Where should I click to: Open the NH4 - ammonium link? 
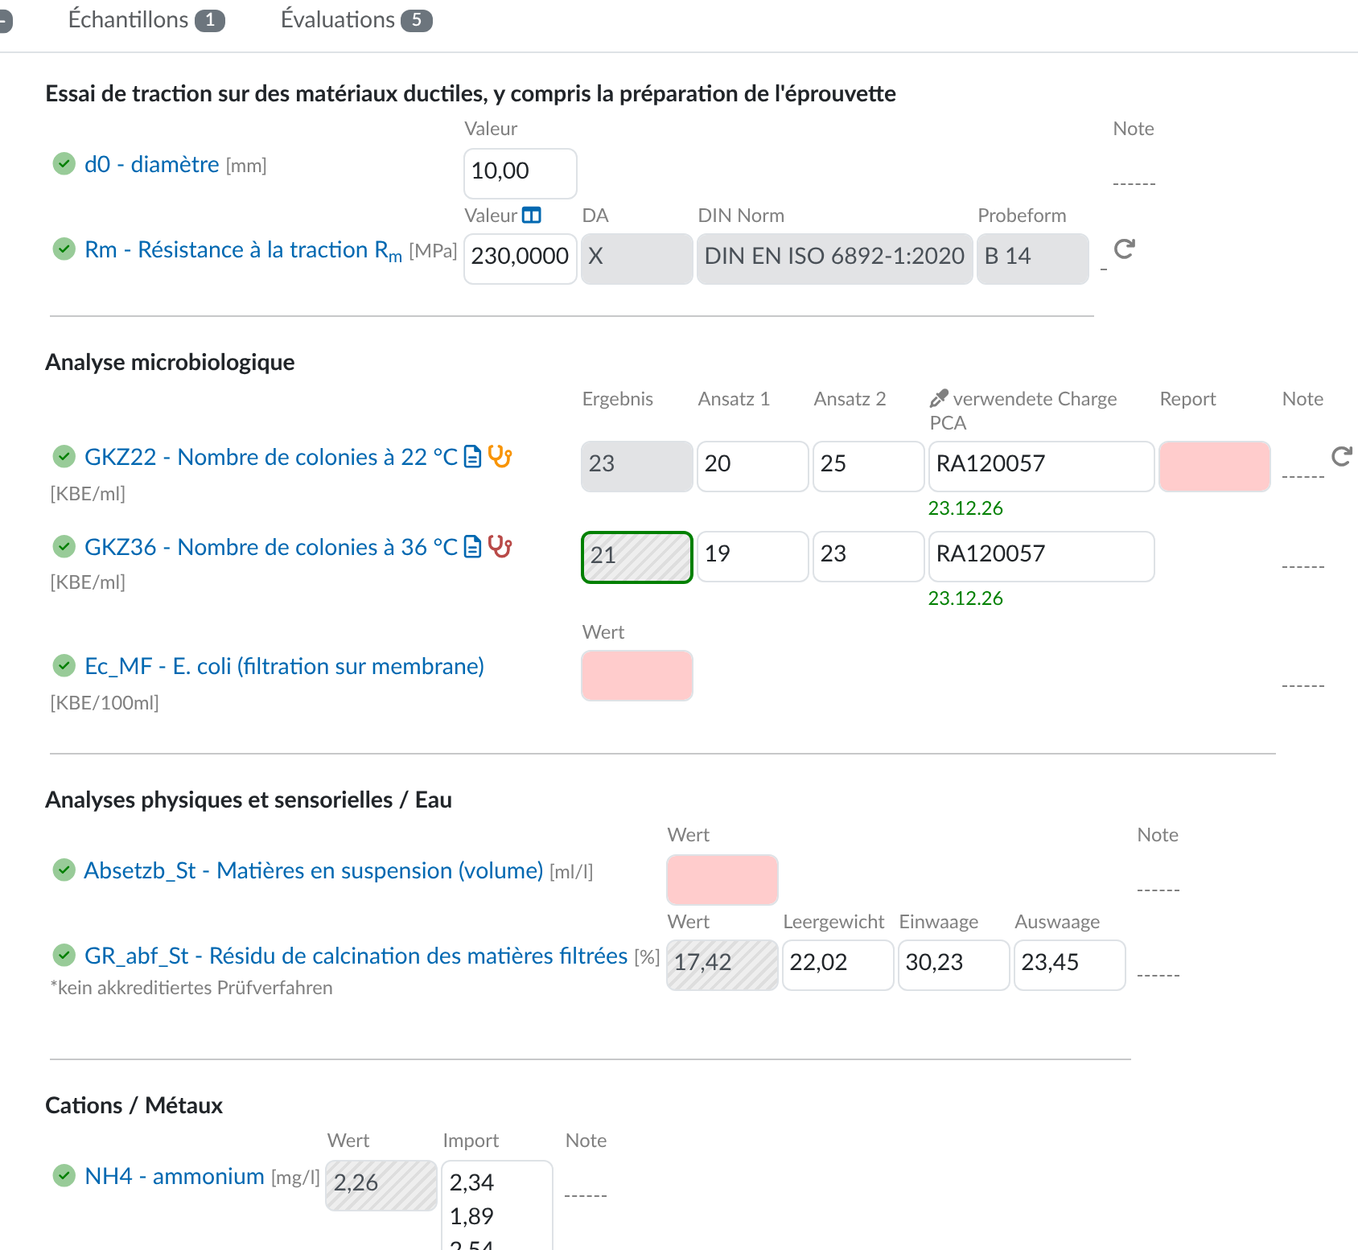coord(175,1176)
